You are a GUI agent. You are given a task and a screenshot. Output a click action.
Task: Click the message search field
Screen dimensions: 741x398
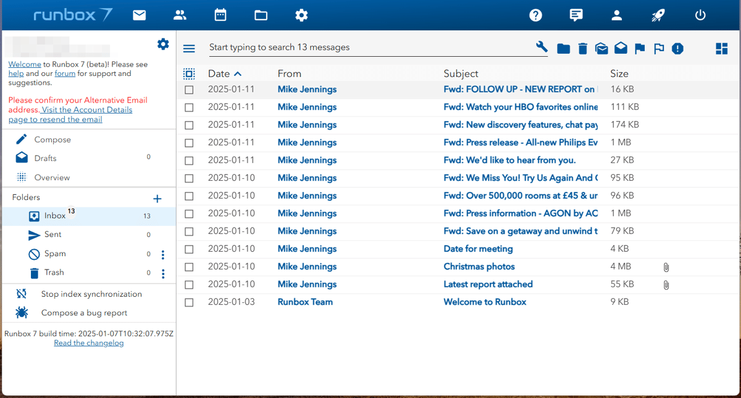point(369,48)
